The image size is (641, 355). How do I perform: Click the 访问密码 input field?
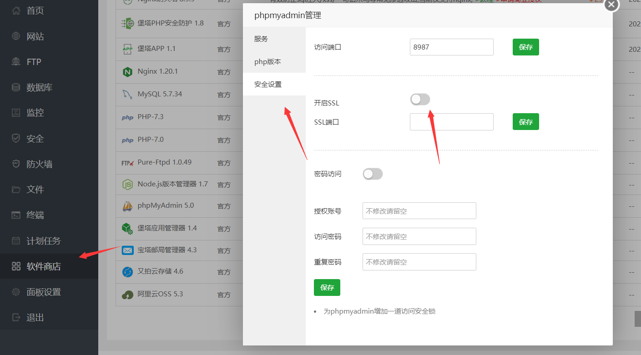[x=419, y=236]
